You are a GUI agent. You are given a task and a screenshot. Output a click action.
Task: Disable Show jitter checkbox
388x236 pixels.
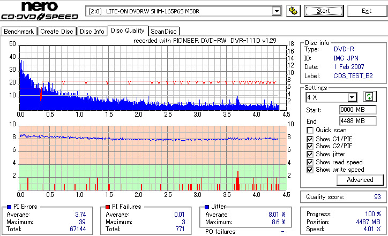pyautogui.click(x=310, y=154)
